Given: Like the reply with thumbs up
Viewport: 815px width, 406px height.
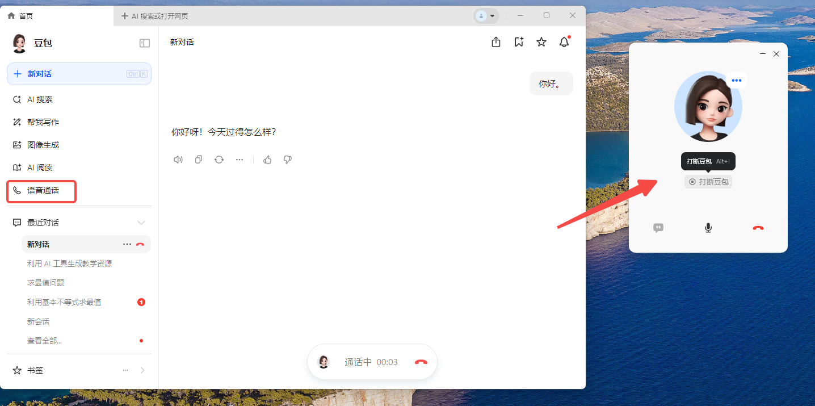Looking at the screenshot, I should 267,160.
